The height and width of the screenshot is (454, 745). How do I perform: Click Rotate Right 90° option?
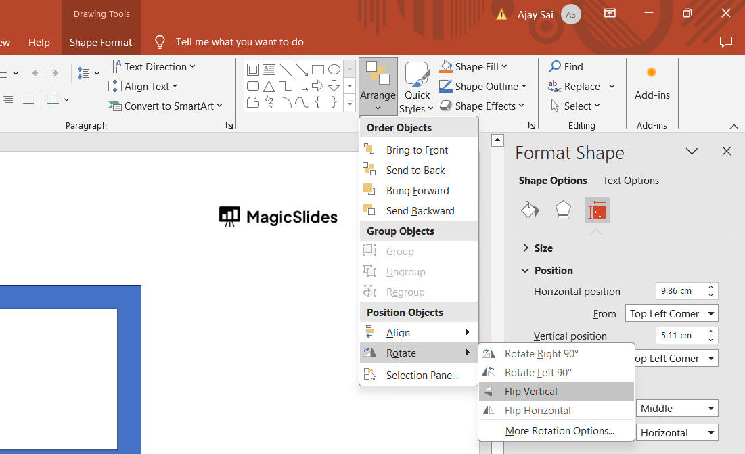click(x=541, y=354)
